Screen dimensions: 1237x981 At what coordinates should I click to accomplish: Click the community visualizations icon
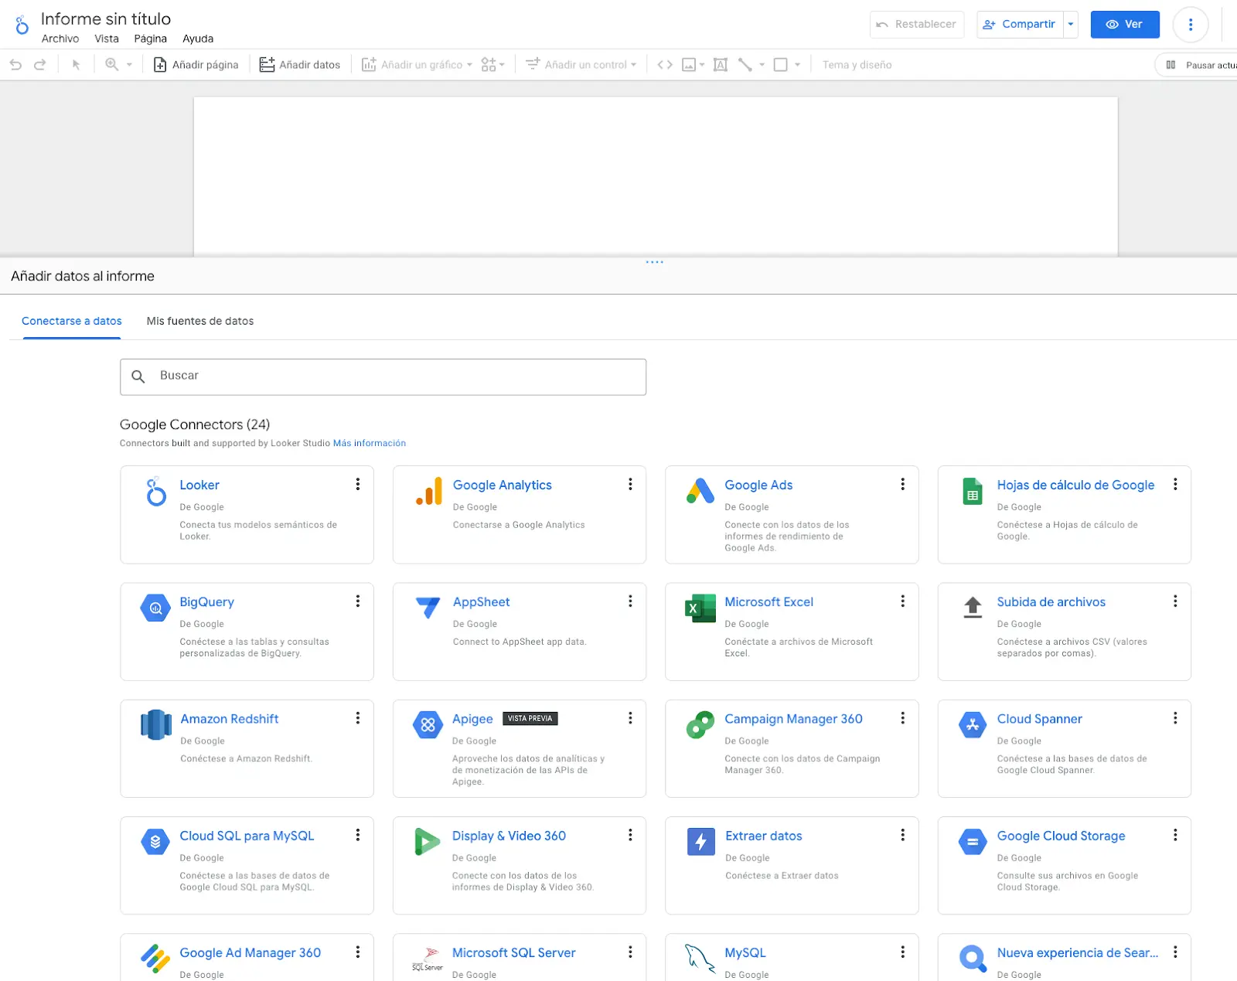[489, 65]
